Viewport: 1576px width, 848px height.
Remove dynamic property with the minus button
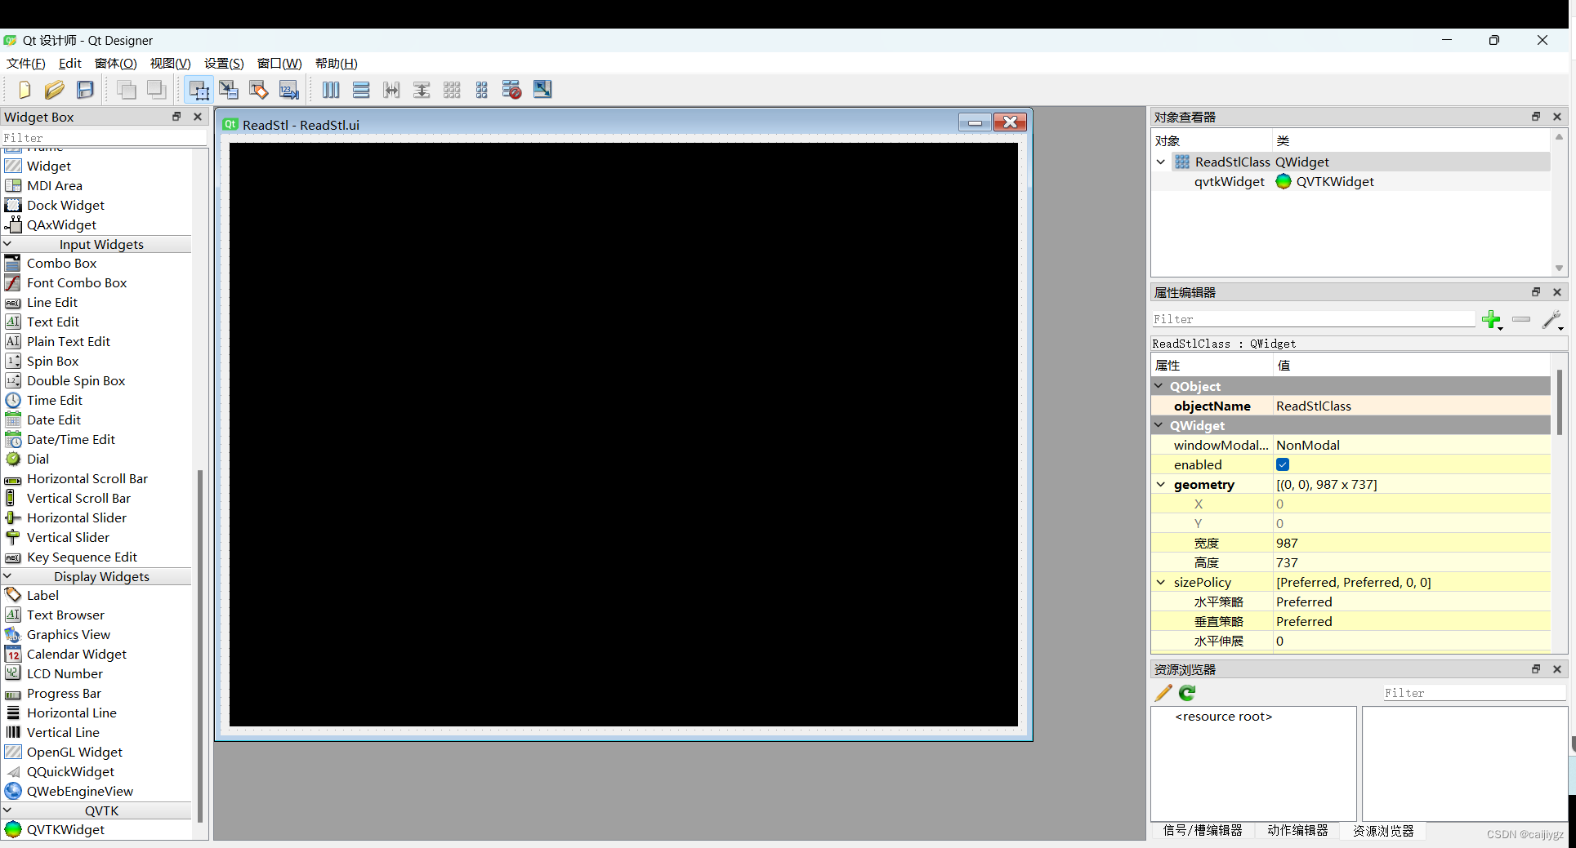(x=1520, y=320)
